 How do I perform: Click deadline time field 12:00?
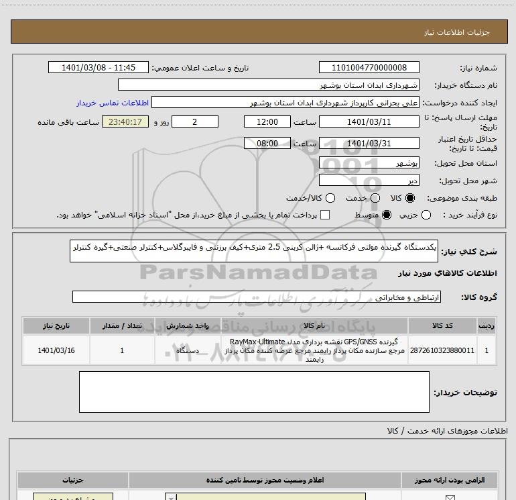(x=267, y=121)
